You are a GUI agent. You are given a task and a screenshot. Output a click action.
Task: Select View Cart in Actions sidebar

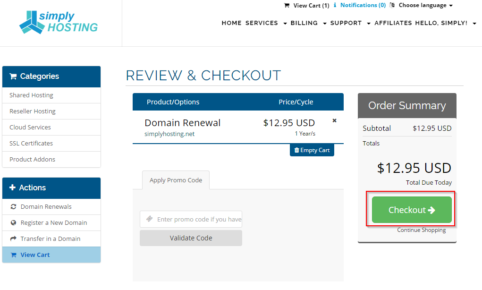[x=51, y=255]
